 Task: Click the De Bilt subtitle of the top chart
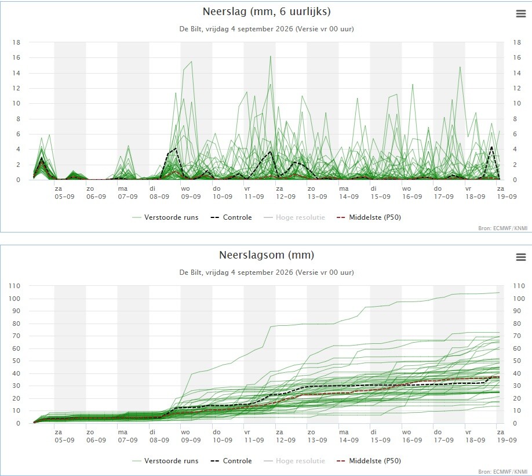pyautogui.click(x=267, y=29)
